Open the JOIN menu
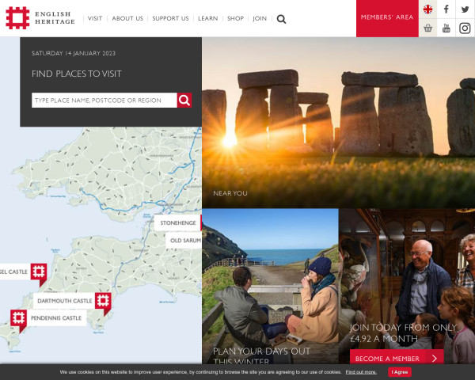The width and height of the screenshot is (475, 380). pyautogui.click(x=260, y=18)
